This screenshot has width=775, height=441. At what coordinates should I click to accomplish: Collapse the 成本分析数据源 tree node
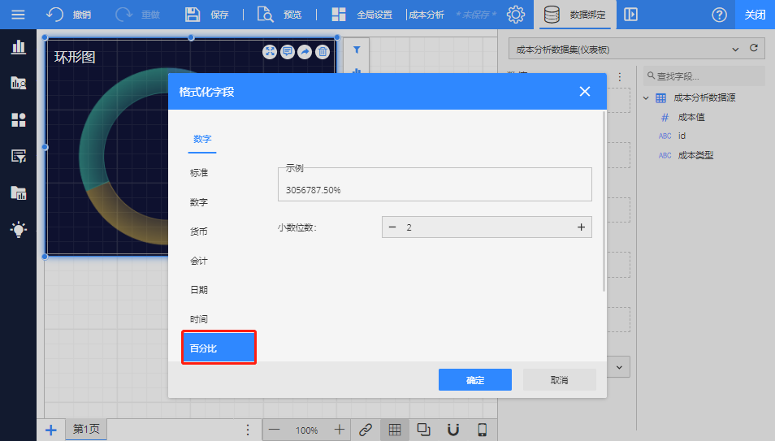click(x=646, y=98)
